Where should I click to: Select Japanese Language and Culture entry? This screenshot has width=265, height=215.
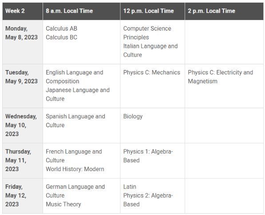pos(78,94)
